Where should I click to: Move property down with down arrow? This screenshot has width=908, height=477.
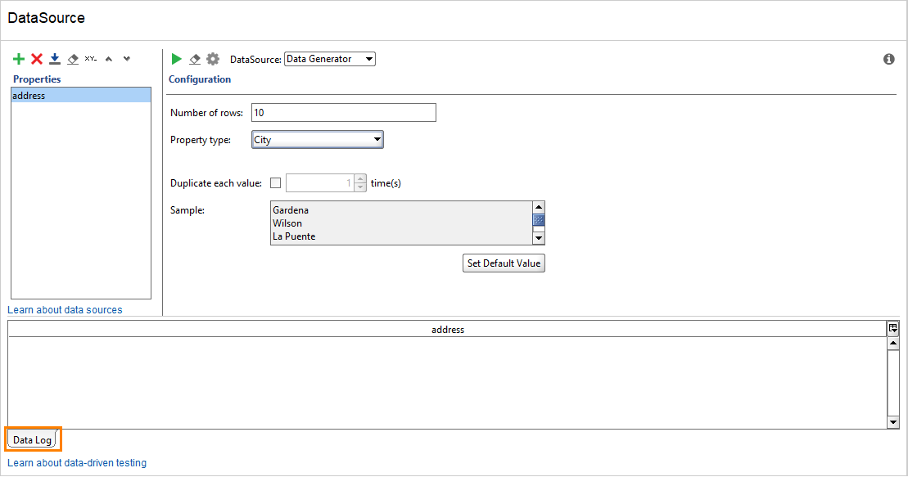tap(127, 58)
